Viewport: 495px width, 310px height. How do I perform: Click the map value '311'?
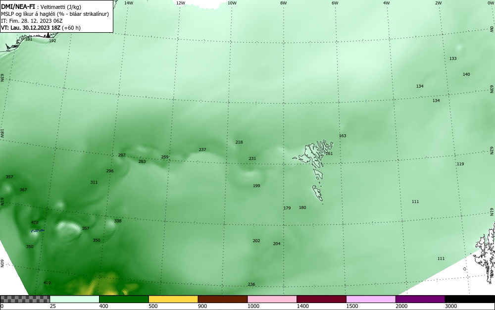click(x=94, y=182)
